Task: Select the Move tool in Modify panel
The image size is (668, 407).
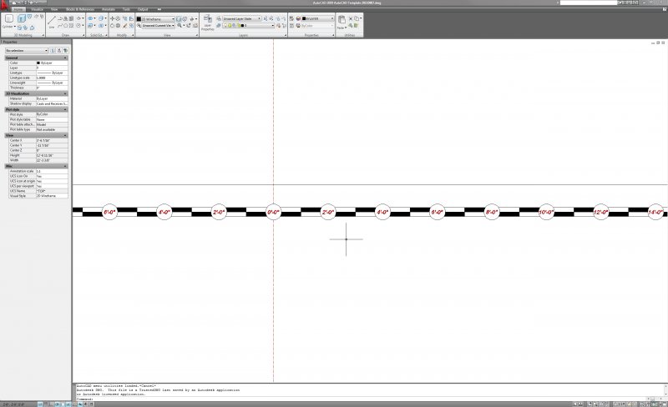Action: tap(112, 18)
